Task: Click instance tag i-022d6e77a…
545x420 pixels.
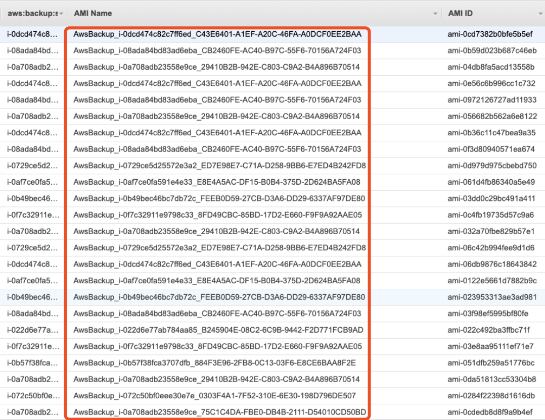Action: click(33, 330)
